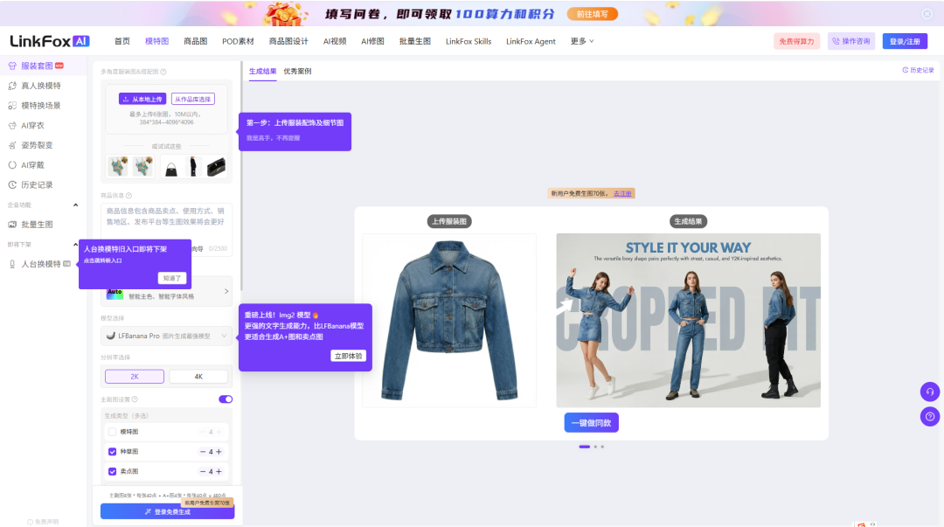Increase 卖点图 count with plus
This screenshot has width=944, height=527.
point(219,472)
